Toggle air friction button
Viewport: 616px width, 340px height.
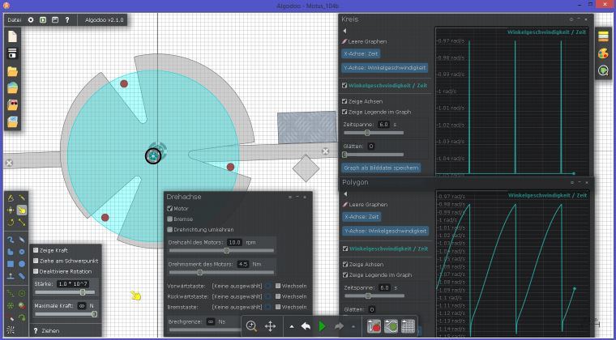[x=391, y=326]
